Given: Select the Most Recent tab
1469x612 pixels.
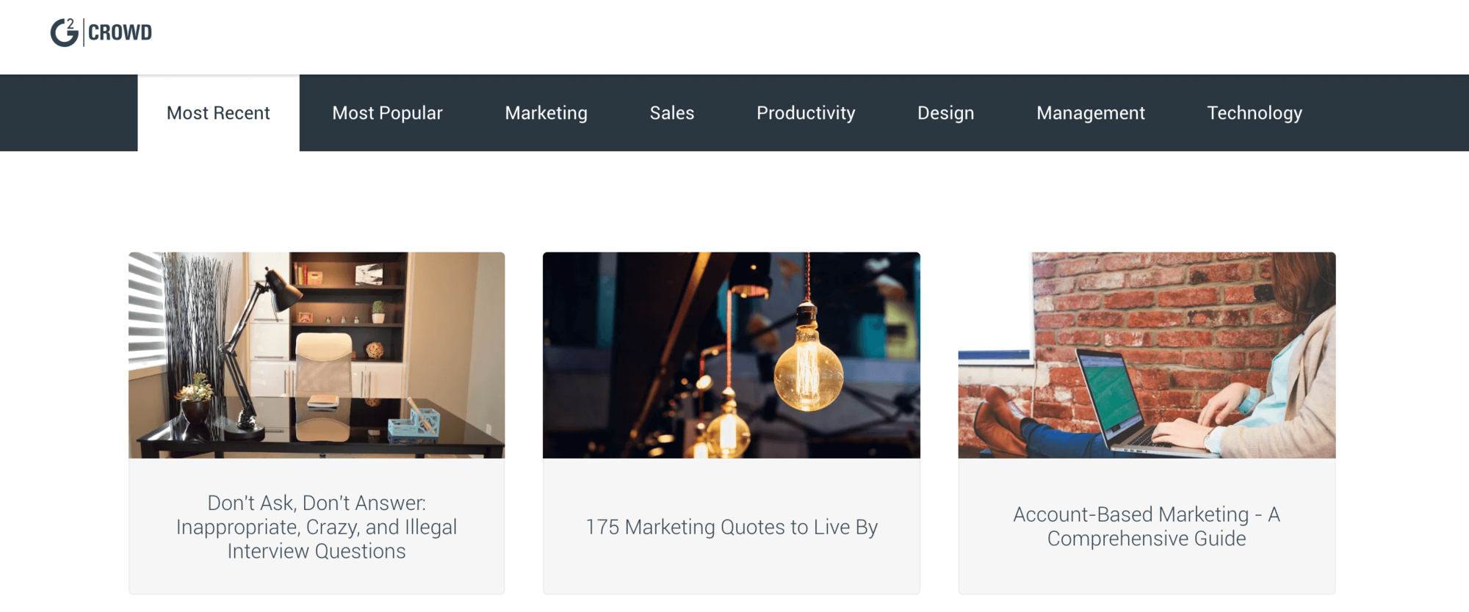Looking at the screenshot, I should [x=218, y=112].
